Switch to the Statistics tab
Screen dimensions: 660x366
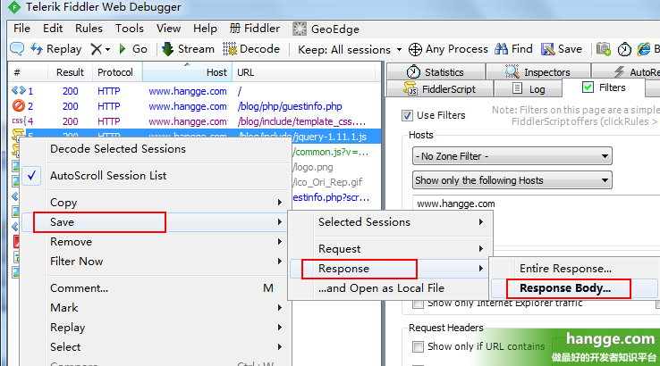(436, 71)
